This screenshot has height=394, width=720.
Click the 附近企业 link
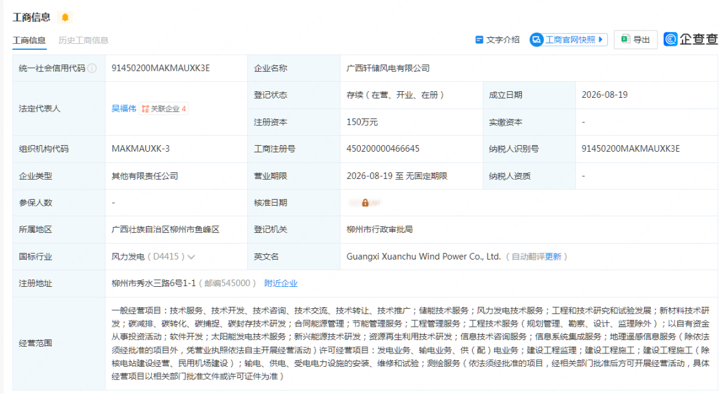[281, 284]
